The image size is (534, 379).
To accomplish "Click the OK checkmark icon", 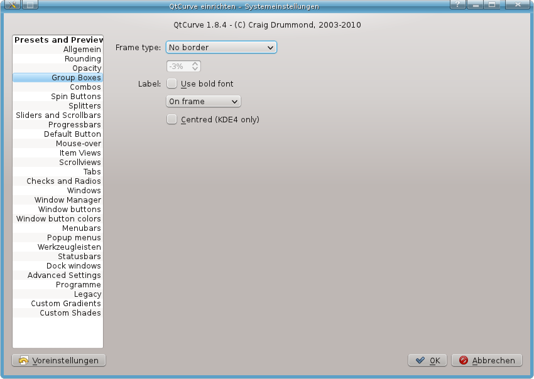I will click(420, 360).
